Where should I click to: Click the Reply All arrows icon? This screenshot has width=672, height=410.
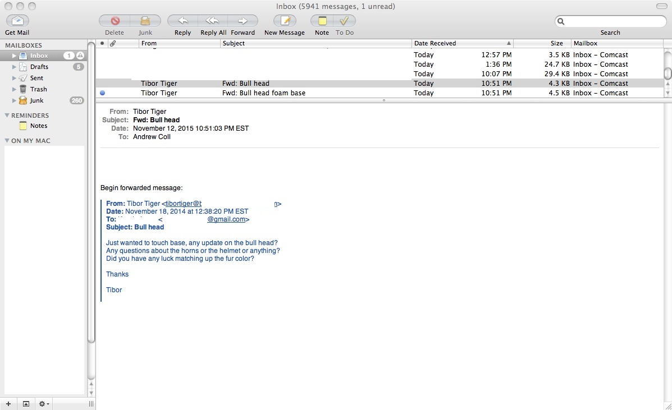(x=212, y=21)
